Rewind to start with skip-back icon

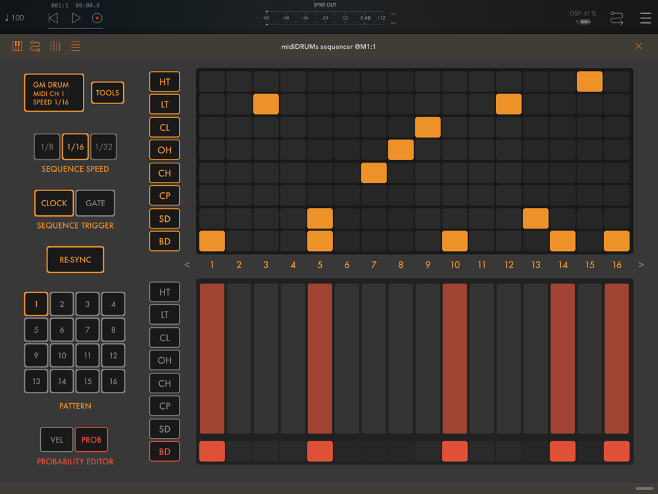(x=53, y=18)
